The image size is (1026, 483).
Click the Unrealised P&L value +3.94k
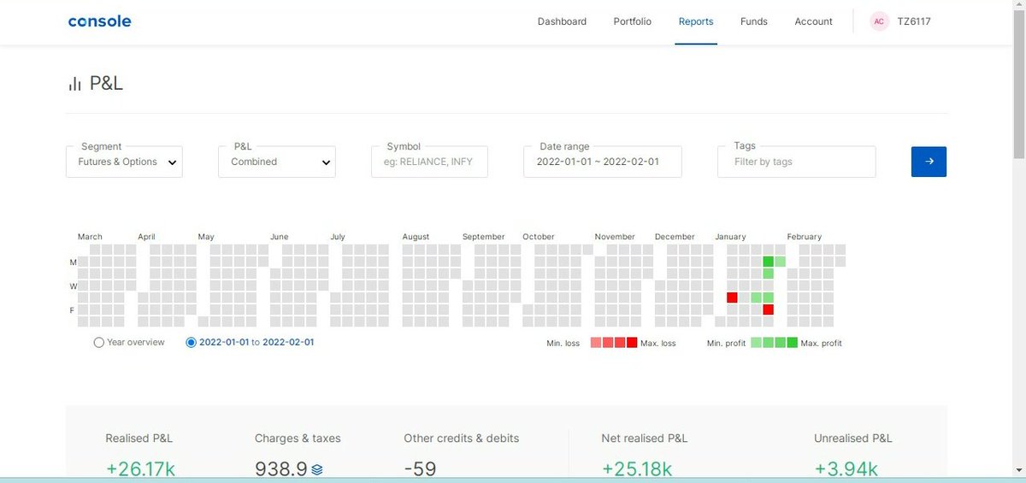(x=846, y=469)
